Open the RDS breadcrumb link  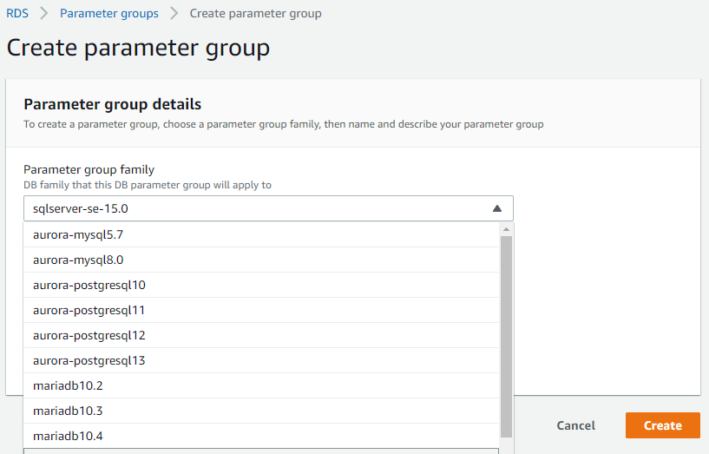(17, 14)
